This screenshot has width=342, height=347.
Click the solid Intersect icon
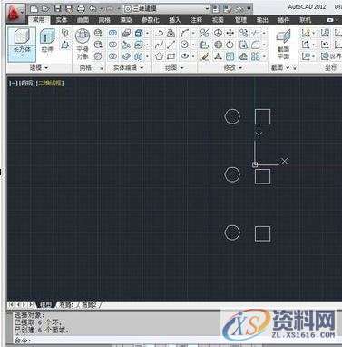[112, 56]
